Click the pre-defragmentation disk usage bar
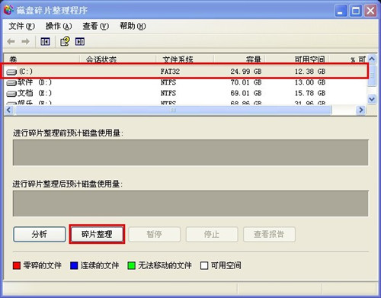 [x=190, y=152]
